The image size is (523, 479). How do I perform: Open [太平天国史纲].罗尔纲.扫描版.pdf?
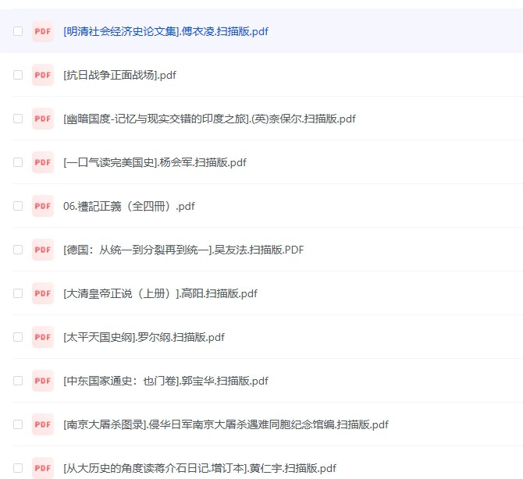pyautogui.click(x=144, y=337)
